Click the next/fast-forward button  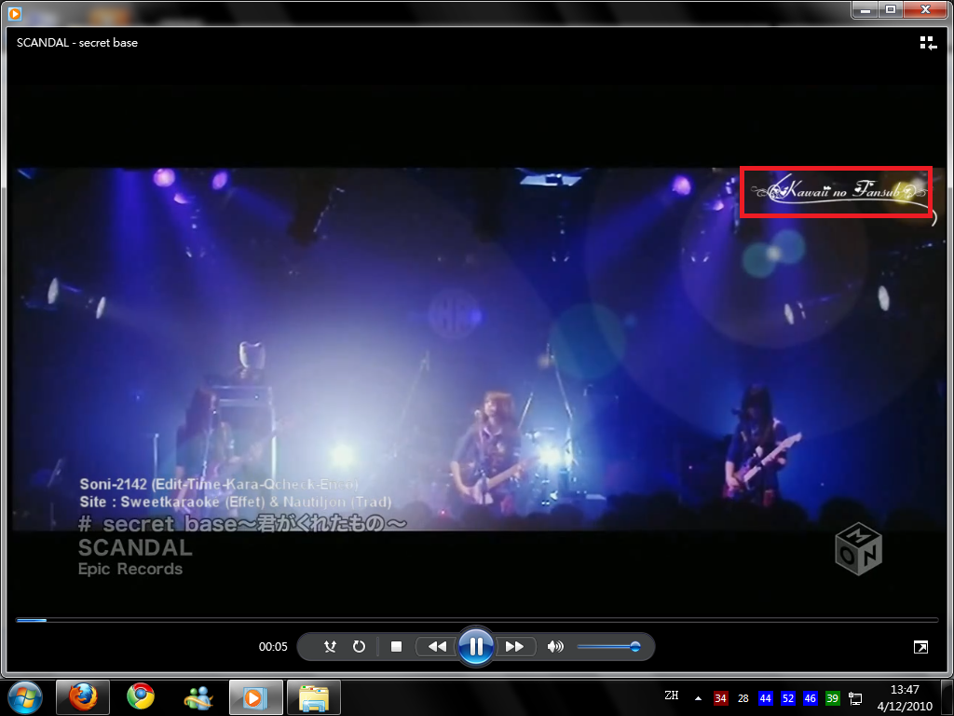[514, 647]
